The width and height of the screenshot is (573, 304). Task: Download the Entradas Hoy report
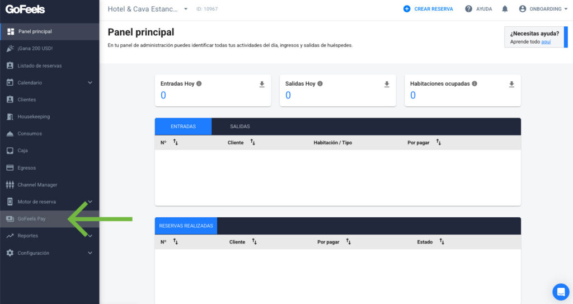(262, 84)
